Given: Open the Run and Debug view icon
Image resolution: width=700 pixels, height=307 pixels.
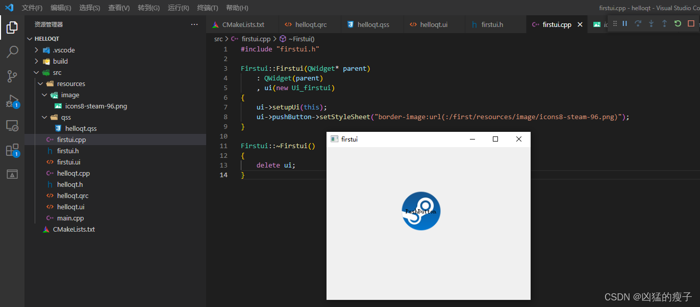Looking at the screenshot, I should click(x=12, y=101).
